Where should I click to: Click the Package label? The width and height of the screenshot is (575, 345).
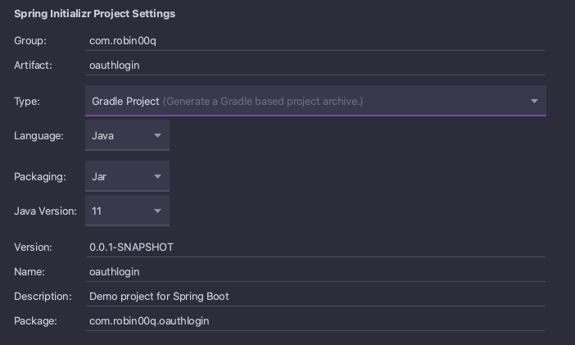point(35,320)
